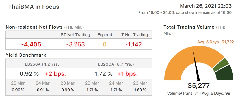This screenshot has width=240, height=106.
Task: Click the ThaiBMA in Focus heading
Action: tap(34, 7)
